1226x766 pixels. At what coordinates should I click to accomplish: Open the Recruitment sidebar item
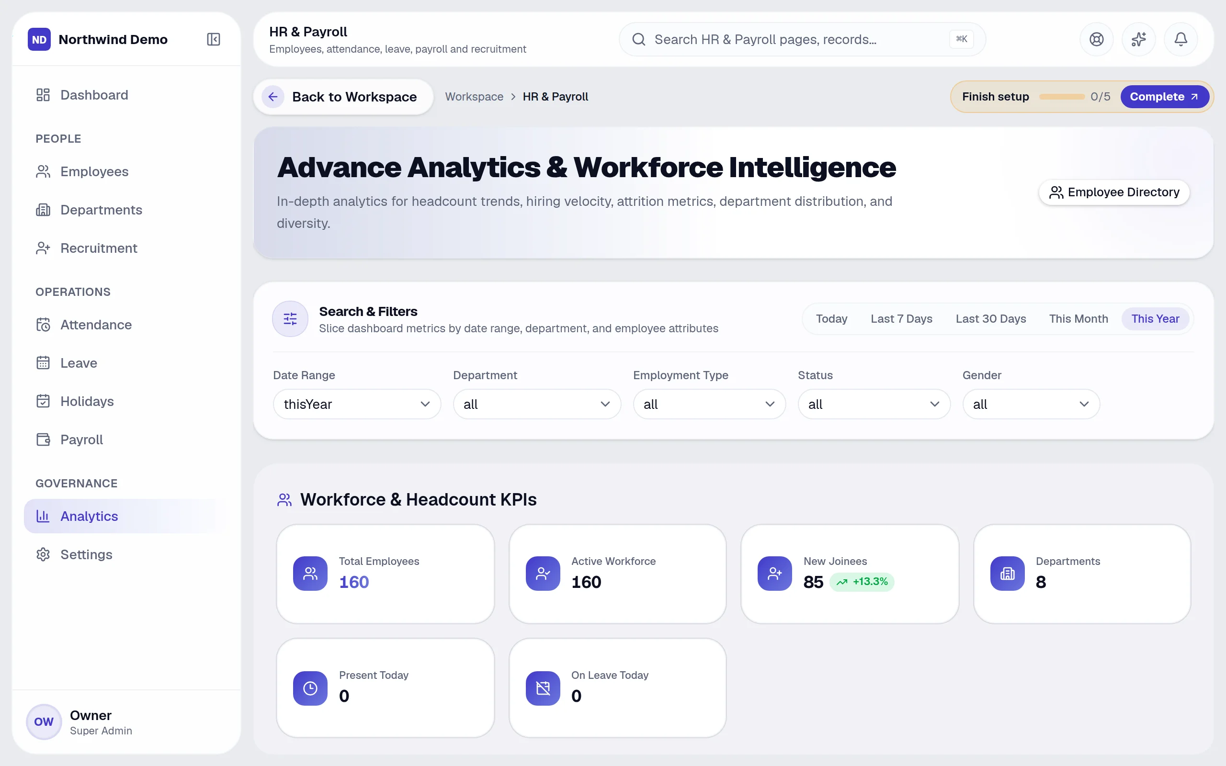point(125,248)
